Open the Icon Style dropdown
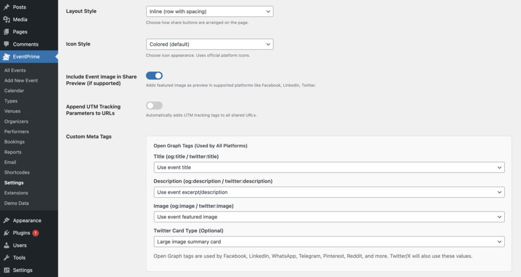Viewport: 521px width, 277px height. pyautogui.click(x=209, y=44)
